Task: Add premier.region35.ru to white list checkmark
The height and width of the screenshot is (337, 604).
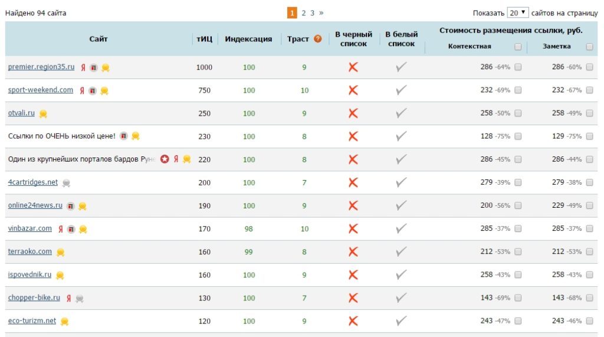Action: point(401,67)
